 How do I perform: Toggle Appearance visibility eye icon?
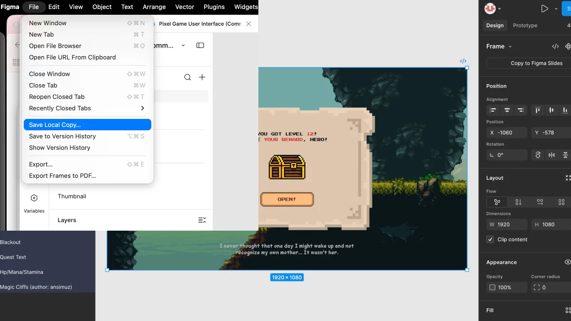pyautogui.click(x=567, y=262)
